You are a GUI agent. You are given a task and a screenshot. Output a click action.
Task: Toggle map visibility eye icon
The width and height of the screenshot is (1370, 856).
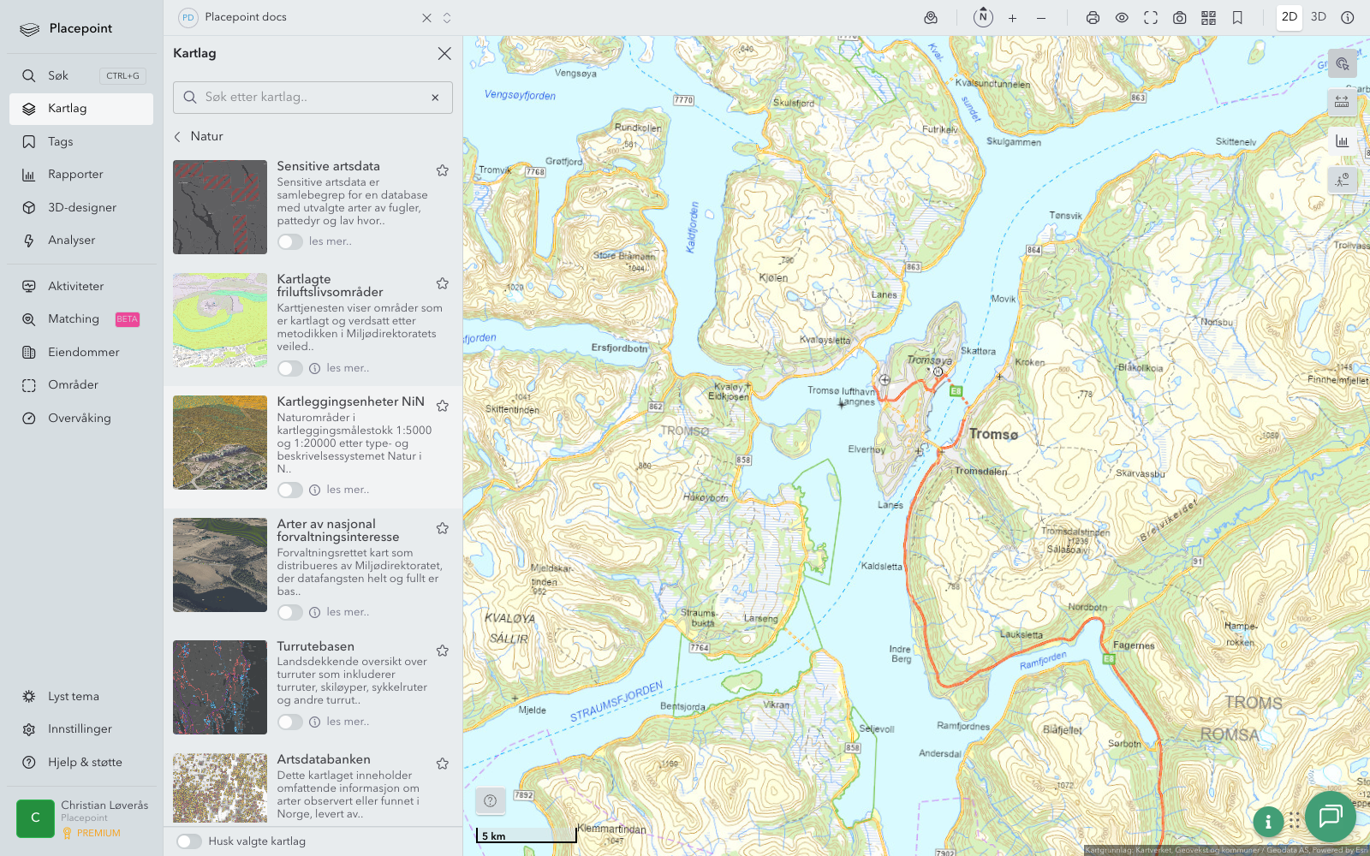click(1122, 18)
